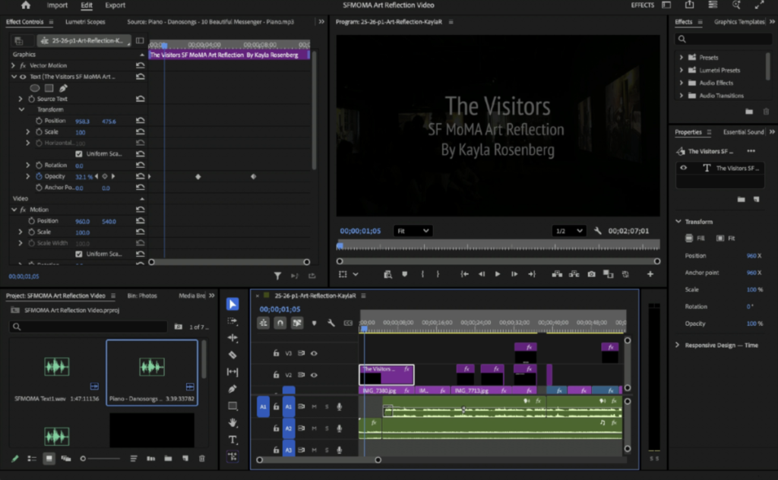Click the rectangle mask tool under Text

tap(49, 88)
